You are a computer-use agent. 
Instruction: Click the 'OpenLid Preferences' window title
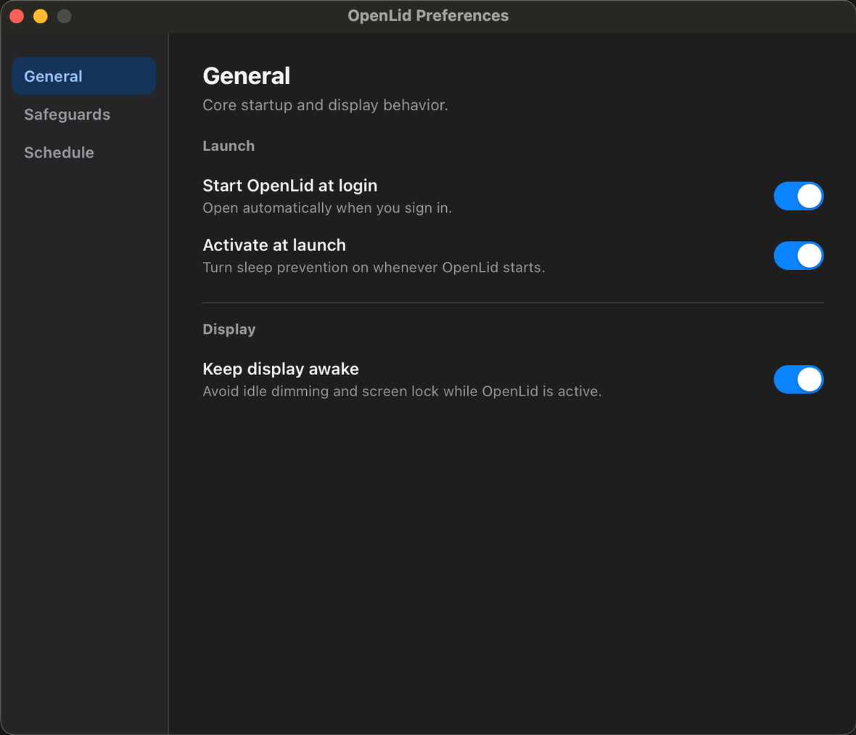428,16
